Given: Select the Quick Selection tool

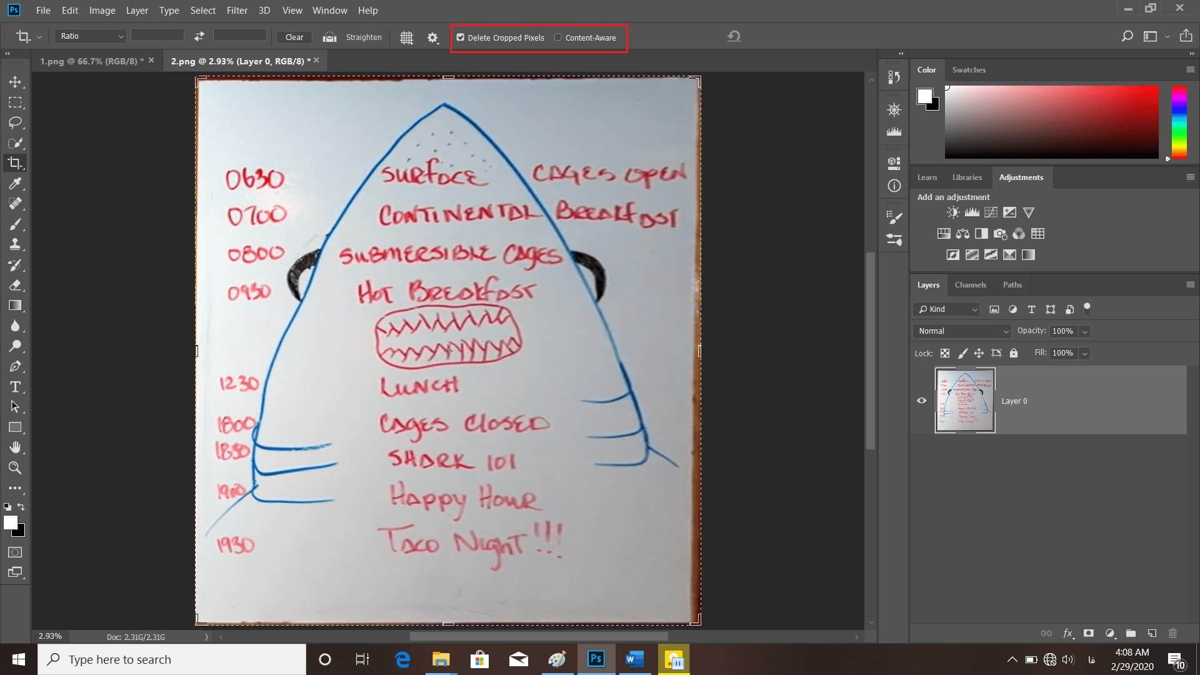Looking at the screenshot, I should coord(15,143).
